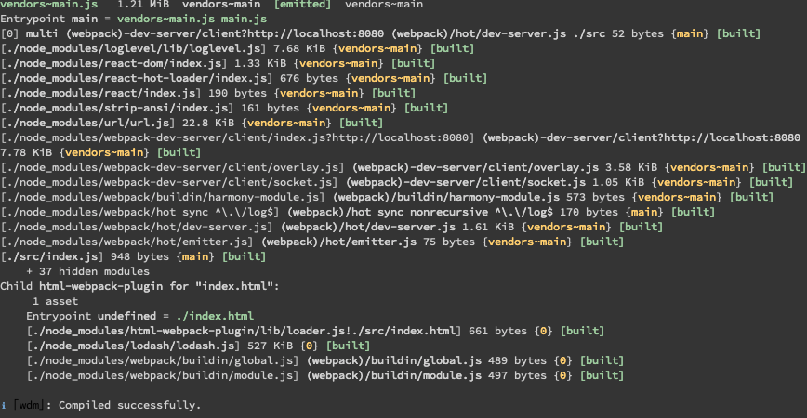Click '{0}' chunk on lodash line
Screen dimensions: 807x418
[309, 346]
